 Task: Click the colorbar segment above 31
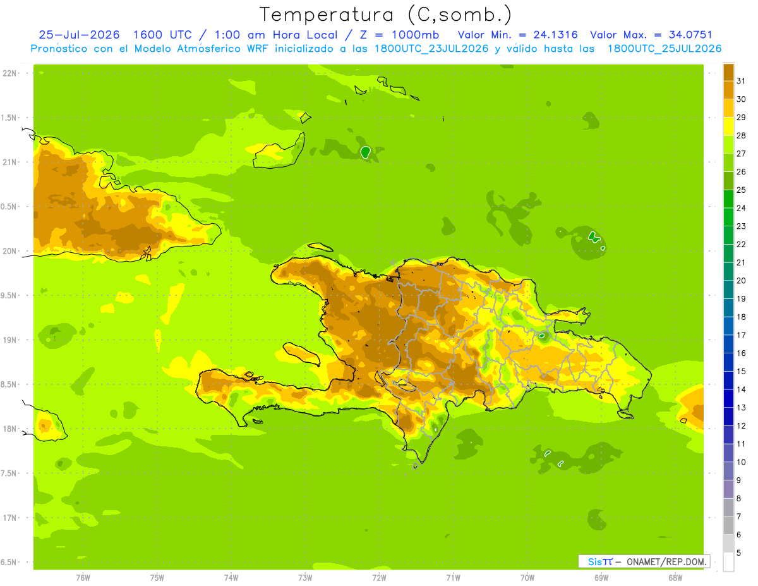[728, 72]
